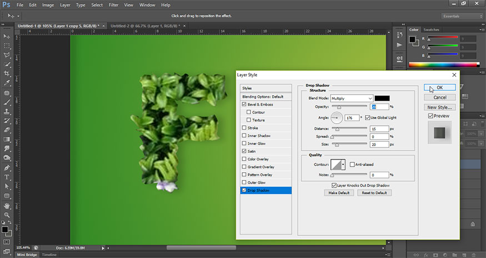486x258 pixels.
Task: Expand the Contour picker arrow
Action: coord(343,165)
